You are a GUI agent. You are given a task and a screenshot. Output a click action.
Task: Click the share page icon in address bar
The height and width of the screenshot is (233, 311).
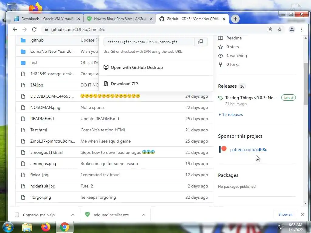[270, 29]
